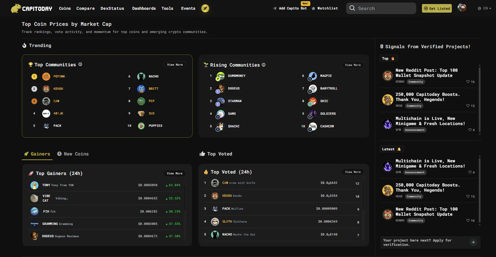Open the Add Capito Bot link
Screen dimensions: 496x257
(290, 8)
